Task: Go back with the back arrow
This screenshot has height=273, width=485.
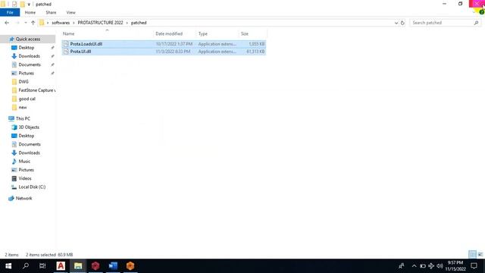Action: [7, 23]
